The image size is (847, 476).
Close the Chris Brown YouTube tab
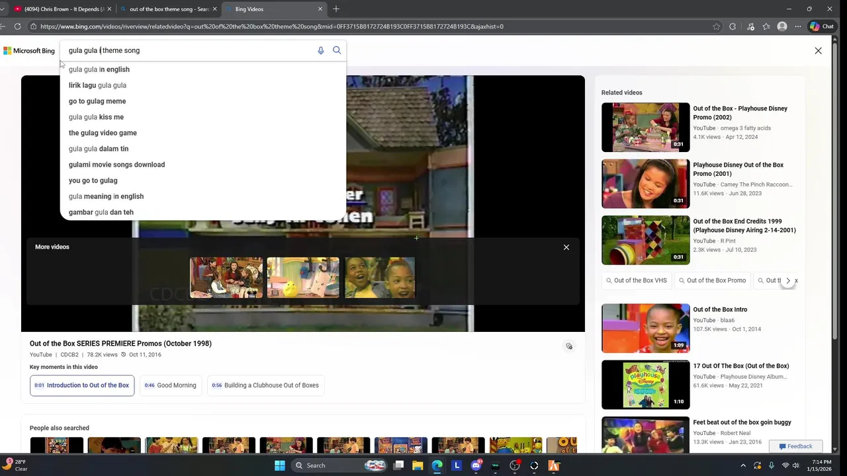coord(109,9)
